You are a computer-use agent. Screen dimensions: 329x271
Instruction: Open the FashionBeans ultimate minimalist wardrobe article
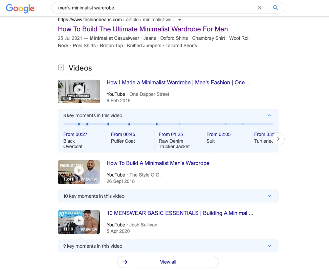tap(142, 29)
